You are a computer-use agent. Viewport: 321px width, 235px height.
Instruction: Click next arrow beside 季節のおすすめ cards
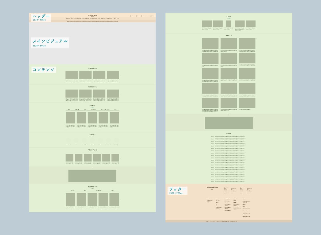pyautogui.click(x=120, y=94)
